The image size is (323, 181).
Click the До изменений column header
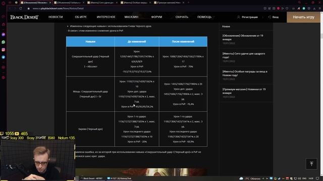137,41
